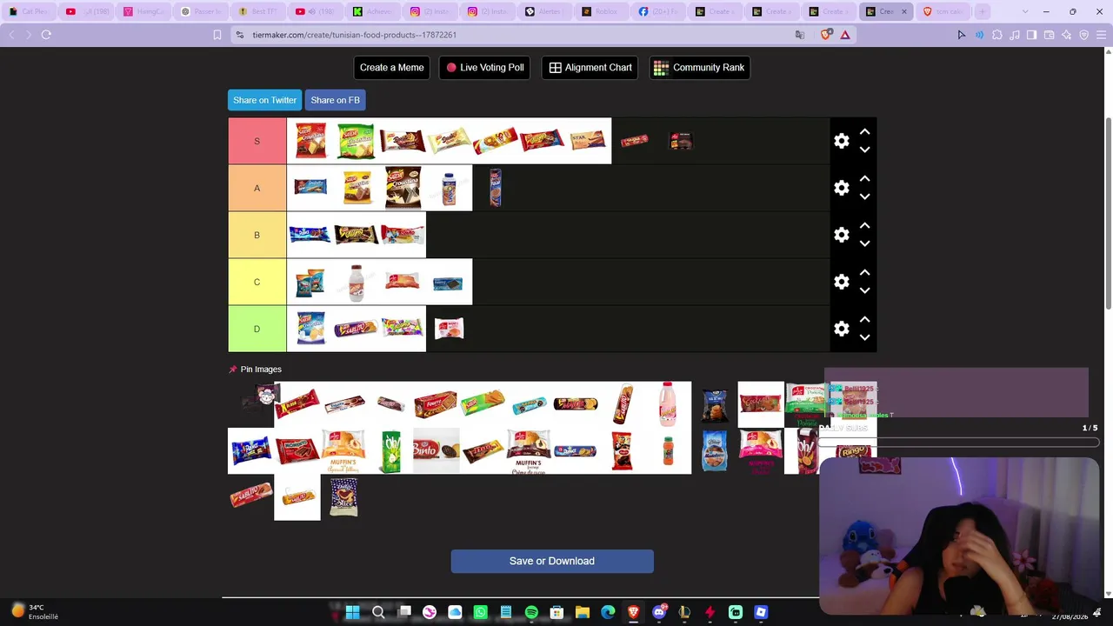Pick the pink milk bottle image in the pool
This screenshot has width=1113, height=626.
668,404
